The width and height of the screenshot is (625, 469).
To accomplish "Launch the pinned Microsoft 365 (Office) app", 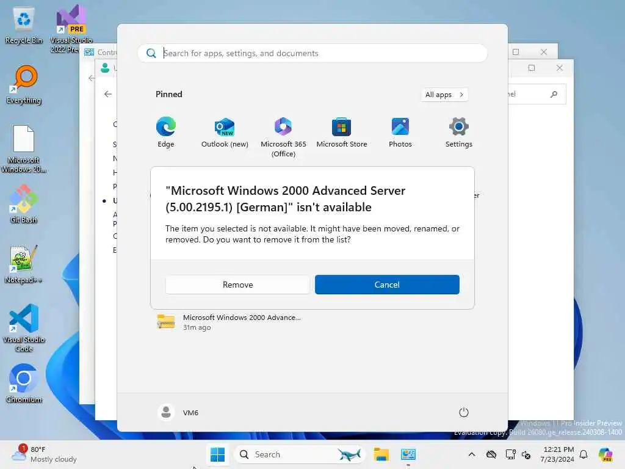I will click(x=283, y=137).
